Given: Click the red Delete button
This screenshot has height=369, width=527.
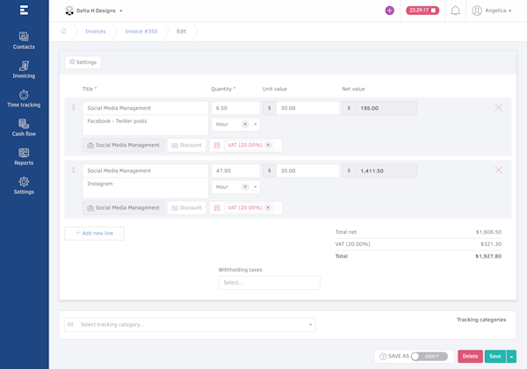Looking at the screenshot, I should (x=470, y=357).
